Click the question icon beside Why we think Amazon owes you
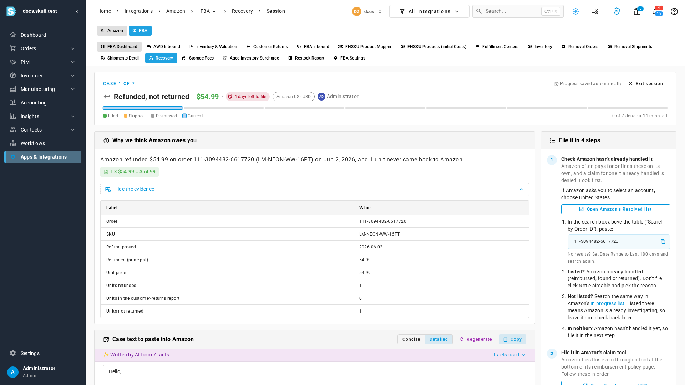 tap(106, 141)
